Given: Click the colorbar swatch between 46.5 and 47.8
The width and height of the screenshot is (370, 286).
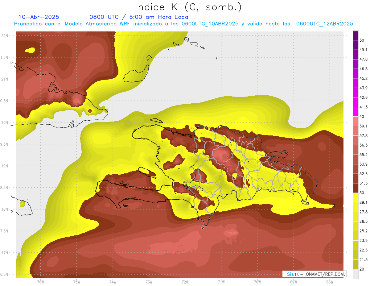Looking at the screenshot, I should (356, 64).
